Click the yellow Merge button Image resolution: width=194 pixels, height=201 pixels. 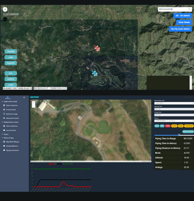(x=181, y=126)
